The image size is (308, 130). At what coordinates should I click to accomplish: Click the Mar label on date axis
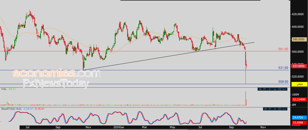(145, 127)
